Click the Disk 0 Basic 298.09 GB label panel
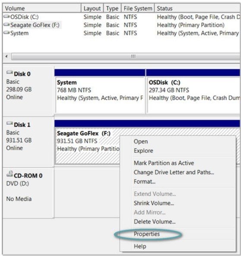The image size is (241, 256). tap(28, 91)
